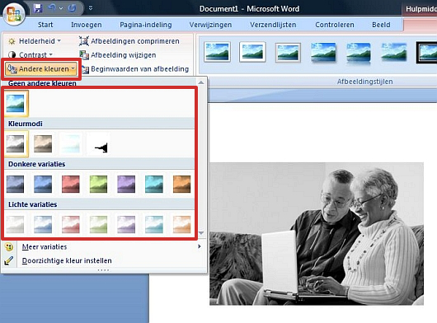Choose the light red variation
Image resolution: width=437 pixels, height=323 pixels.
tap(71, 224)
